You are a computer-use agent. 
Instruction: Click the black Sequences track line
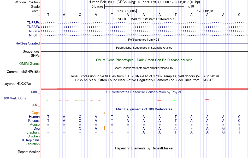144,51
